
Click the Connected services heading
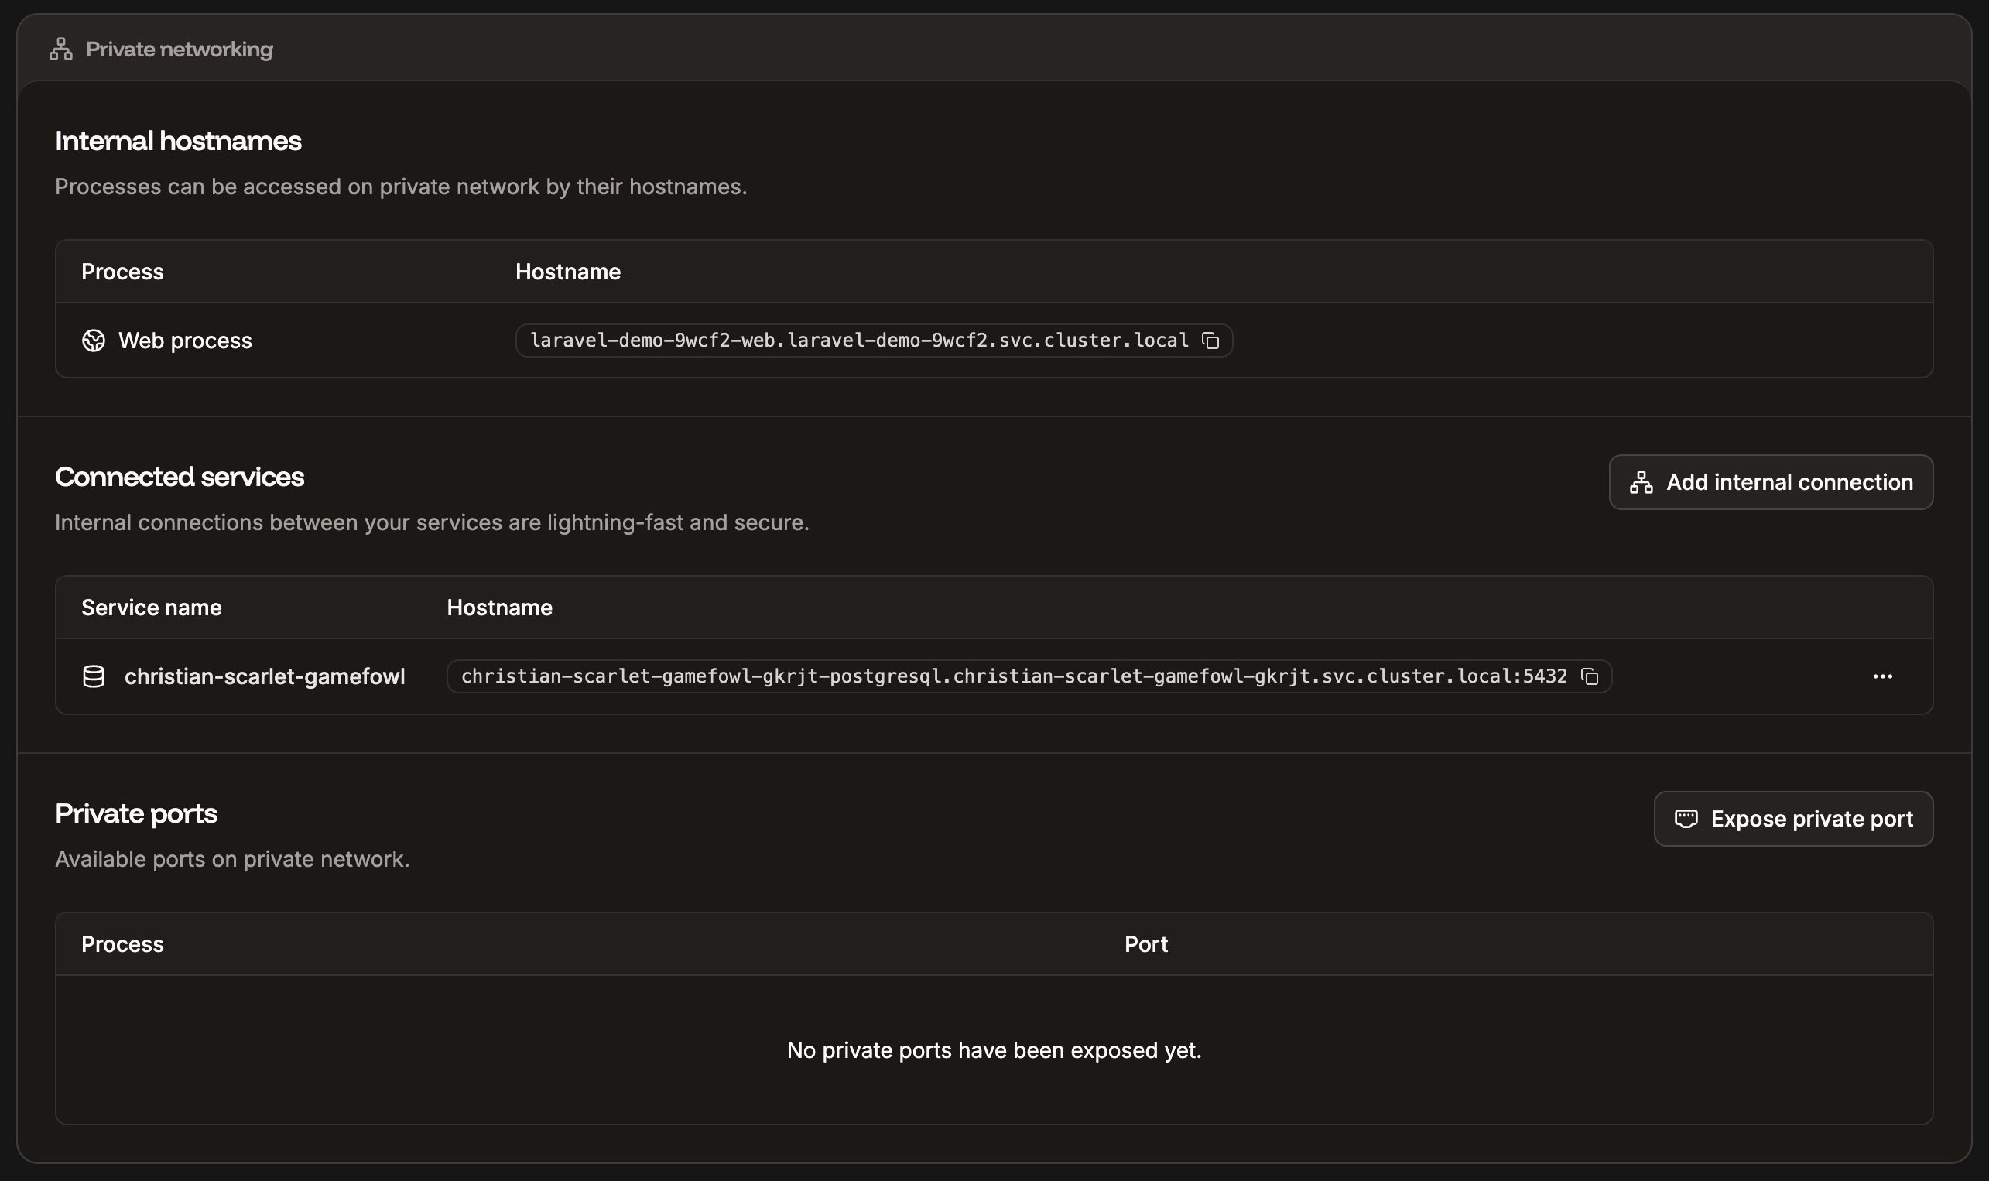(179, 476)
